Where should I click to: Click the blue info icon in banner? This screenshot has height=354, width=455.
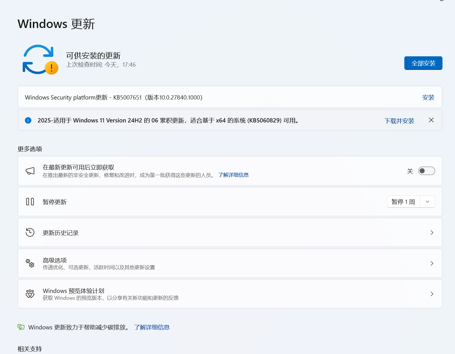28,120
